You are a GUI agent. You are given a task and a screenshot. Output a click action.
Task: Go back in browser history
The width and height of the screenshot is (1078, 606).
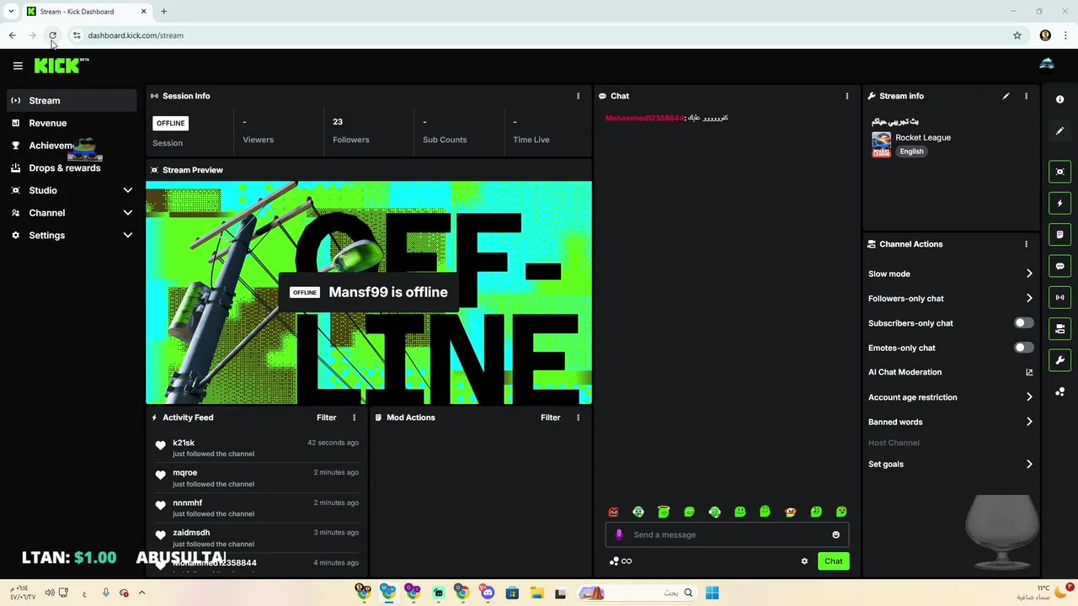(x=12, y=35)
